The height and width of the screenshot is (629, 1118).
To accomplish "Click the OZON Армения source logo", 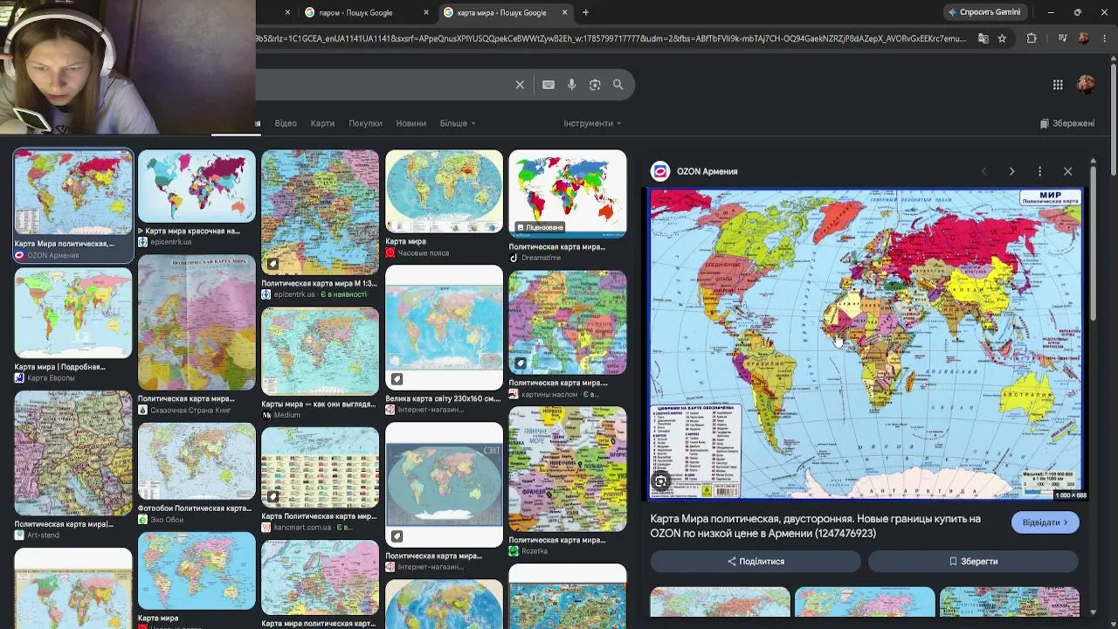I will pyautogui.click(x=660, y=171).
